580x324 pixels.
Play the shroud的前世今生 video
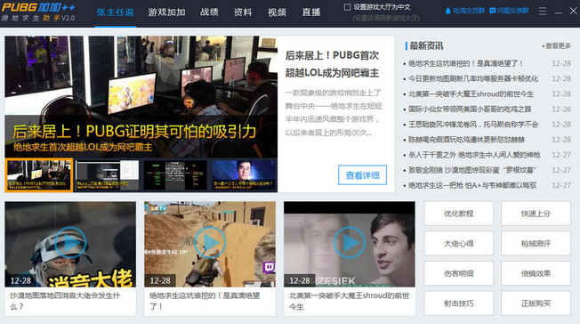pos(350,242)
